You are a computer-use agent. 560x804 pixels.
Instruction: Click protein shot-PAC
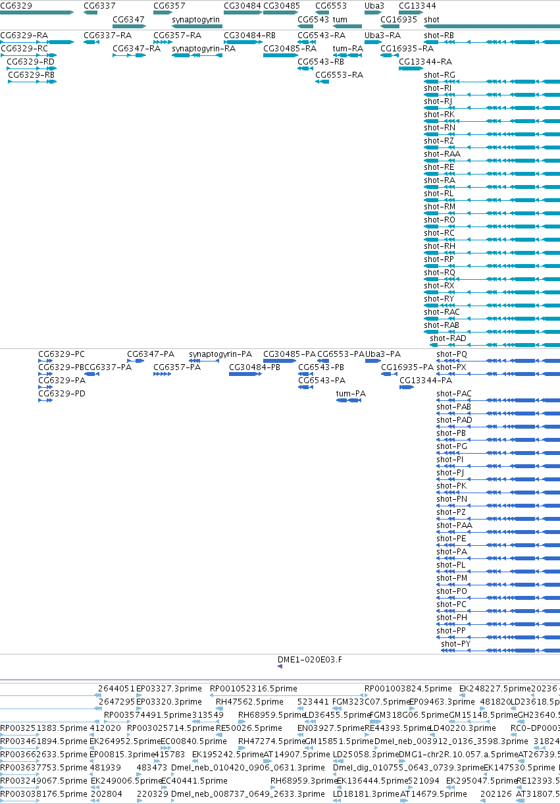[x=454, y=393]
